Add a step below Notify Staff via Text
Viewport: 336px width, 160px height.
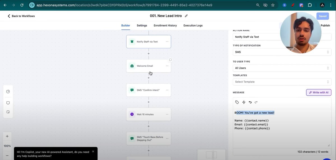point(149,53)
